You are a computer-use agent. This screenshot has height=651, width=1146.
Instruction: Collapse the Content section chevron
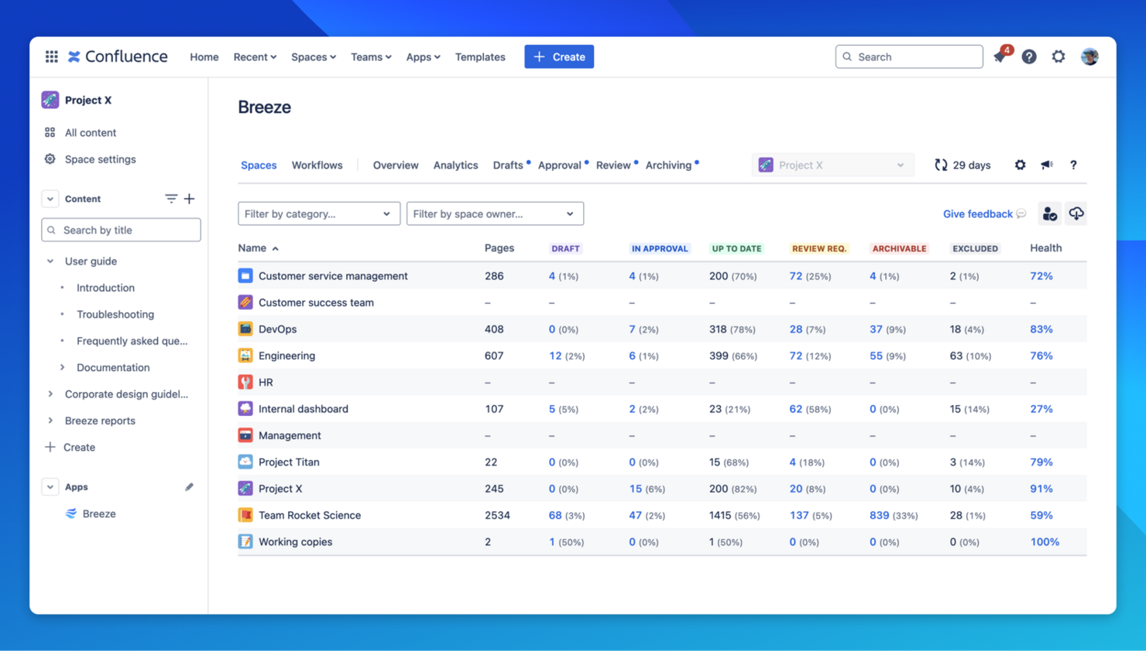point(50,199)
